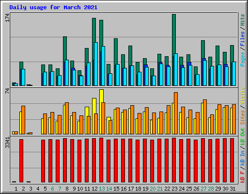
Task: Click day 19 on the x-axis
Action: [x=145, y=189]
